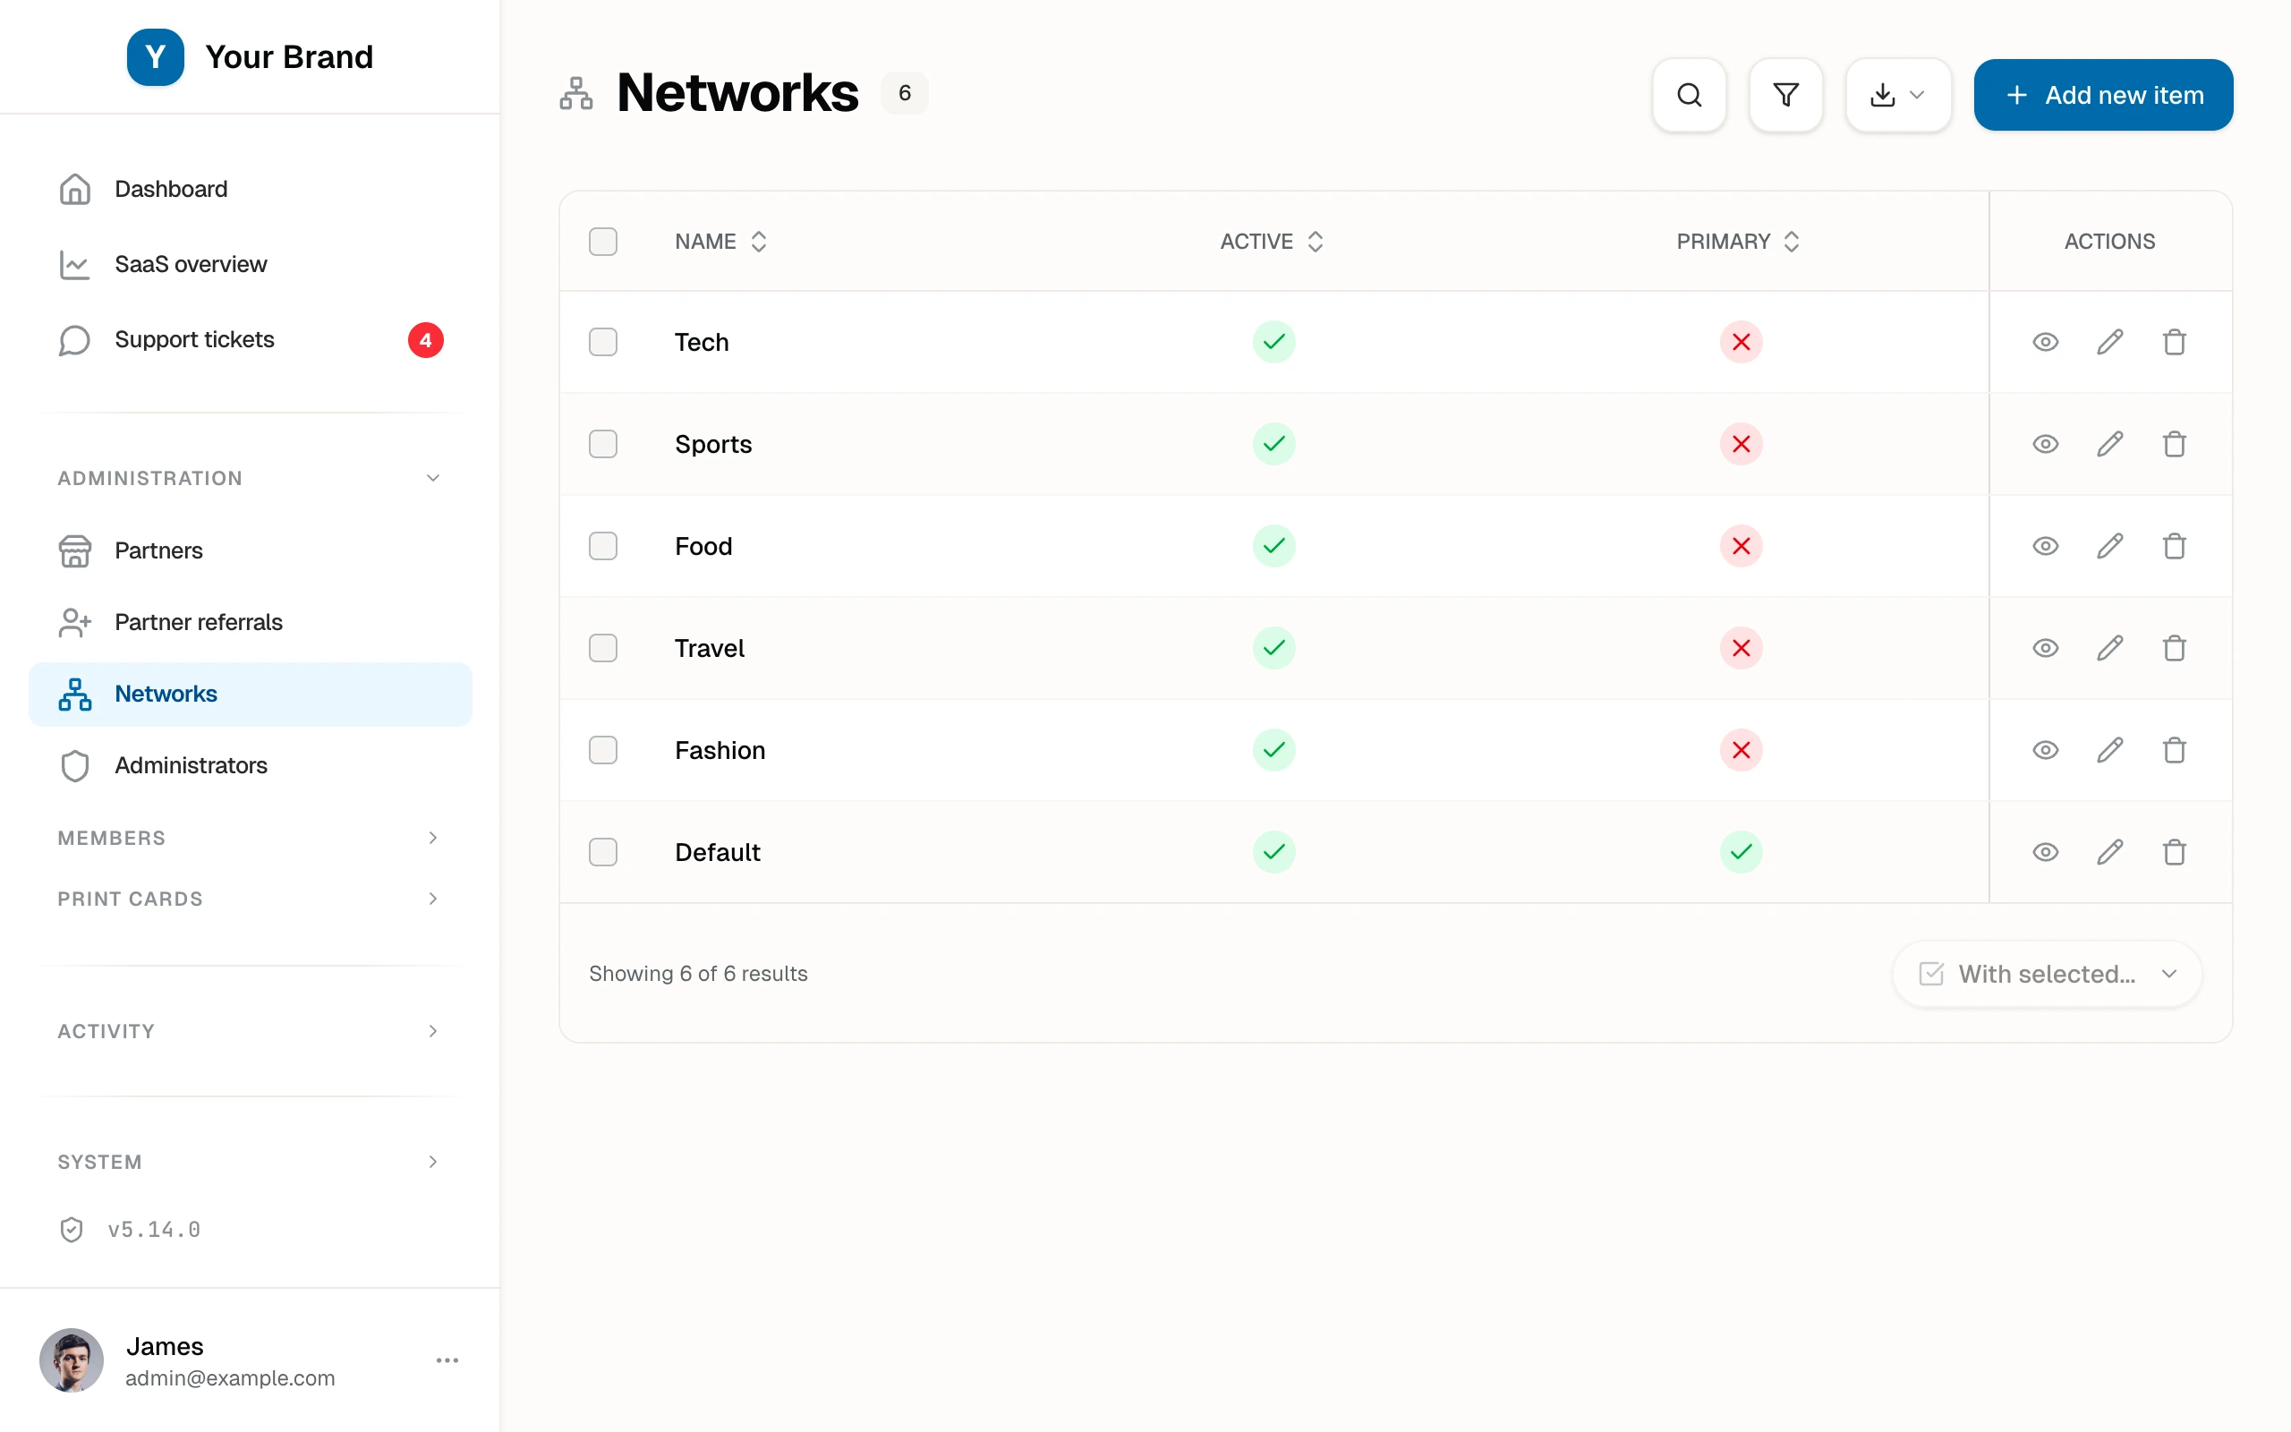The height and width of the screenshot is (1432, 2291).
Task: Open the With selected dropdown
Action: [2047, 974]
